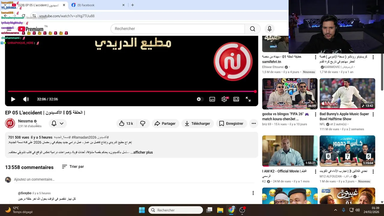
Task: Open Bad Bunny Halftime Show thumbnail
Action: pos(347,94)
